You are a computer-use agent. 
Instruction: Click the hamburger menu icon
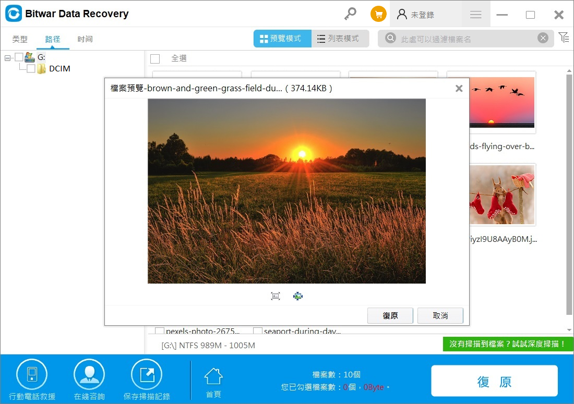tap(475, 15)
